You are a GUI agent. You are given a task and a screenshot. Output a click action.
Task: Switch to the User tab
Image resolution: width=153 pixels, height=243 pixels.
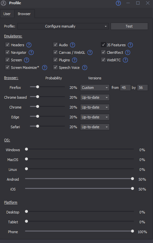click(7, 14)
